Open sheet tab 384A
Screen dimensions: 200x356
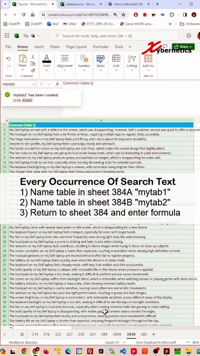[117, 334]
